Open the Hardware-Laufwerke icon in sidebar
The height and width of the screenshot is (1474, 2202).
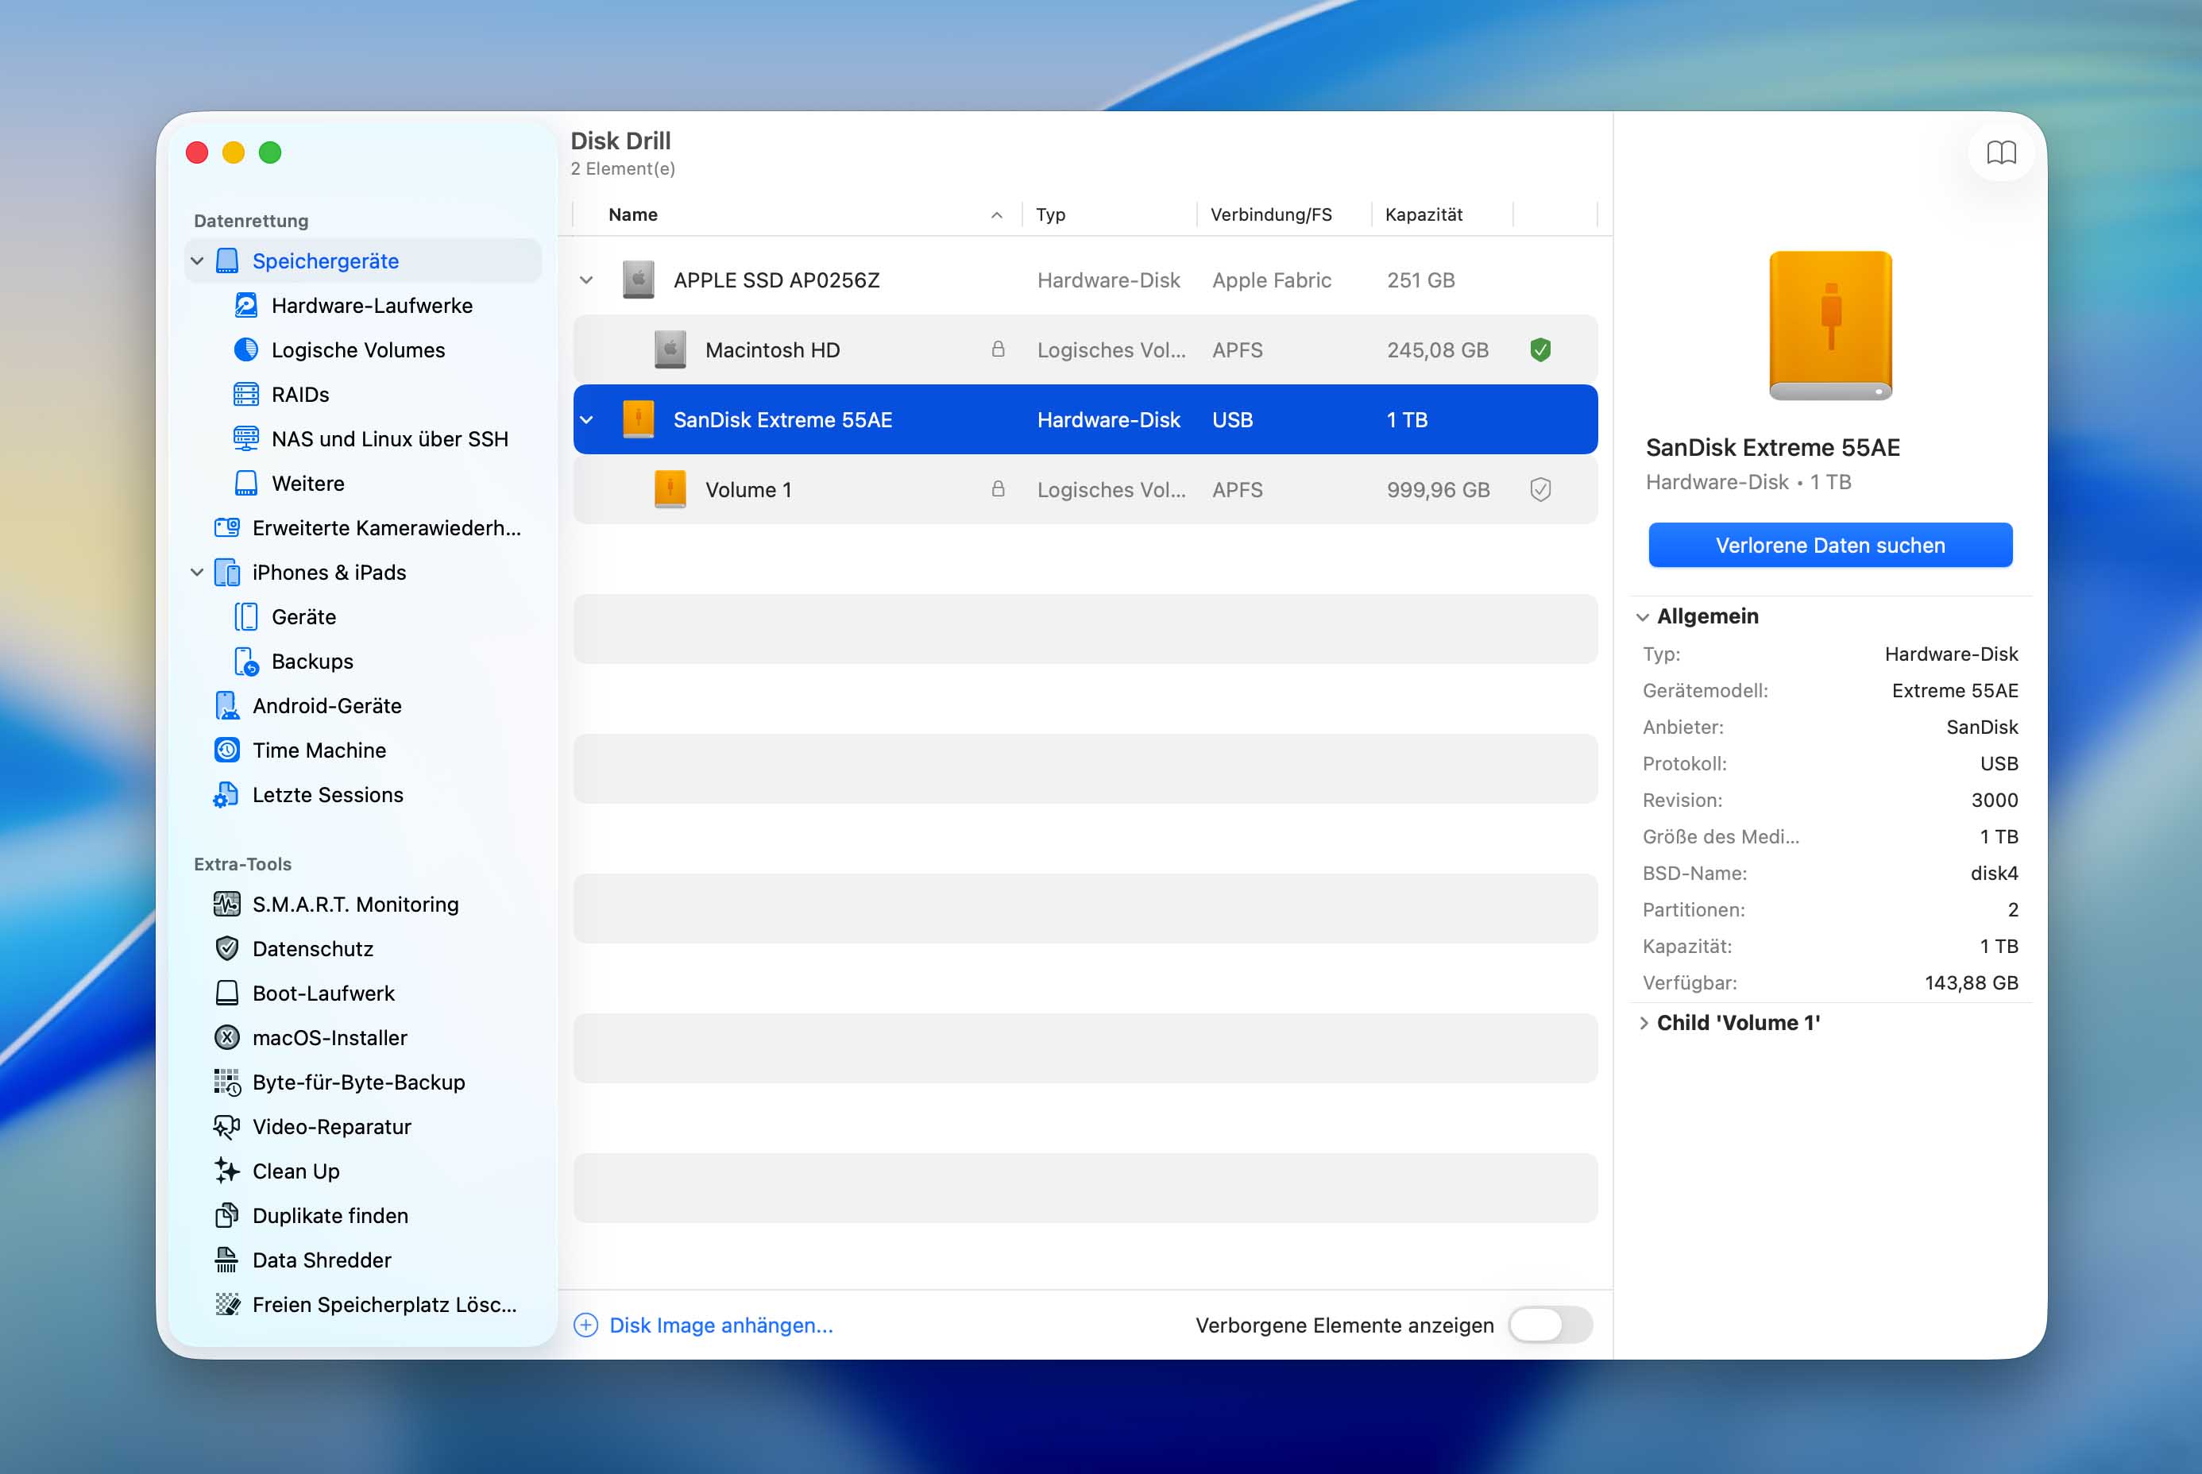tap(245, 306)
